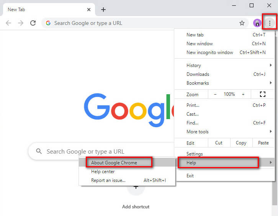
Task: Click the Copy button in Edit row
Action: 241,143
